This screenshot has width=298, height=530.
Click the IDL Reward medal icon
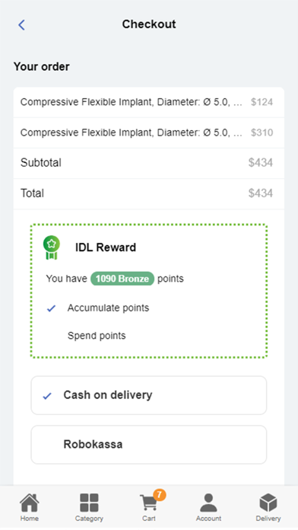coord(51,247)
